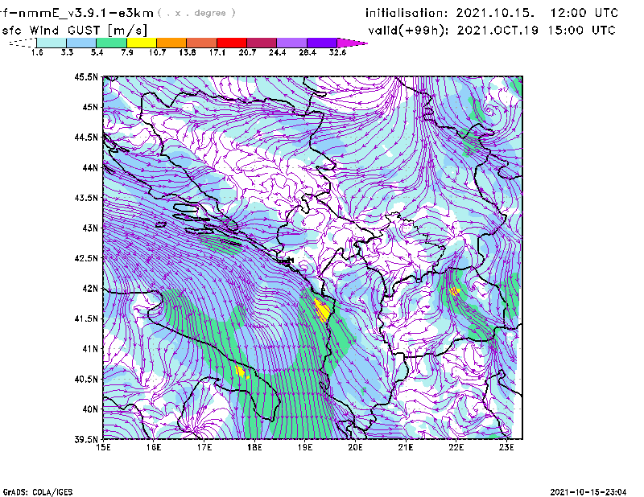The image size is (644, 497).
Task: Pick the orange legend swatch
Action: tap(171, 43)
